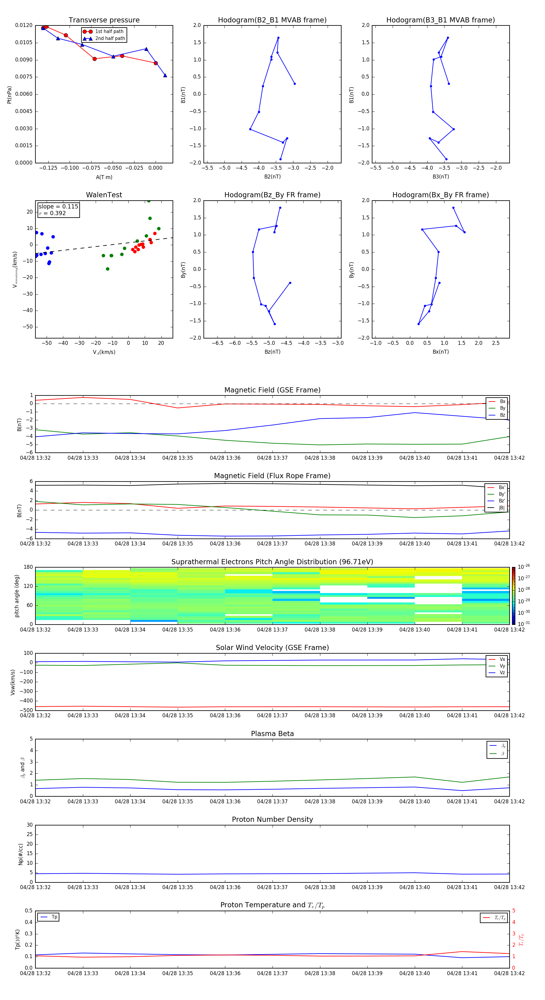Select the "Hodogram(B3_B1 MVAB frame)" title
The height and width of the screenshot is (1000, 545).
(x=440, y=20)
